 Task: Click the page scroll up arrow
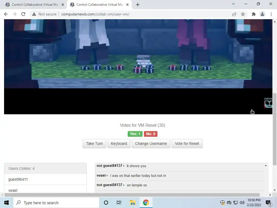[275, 22]
